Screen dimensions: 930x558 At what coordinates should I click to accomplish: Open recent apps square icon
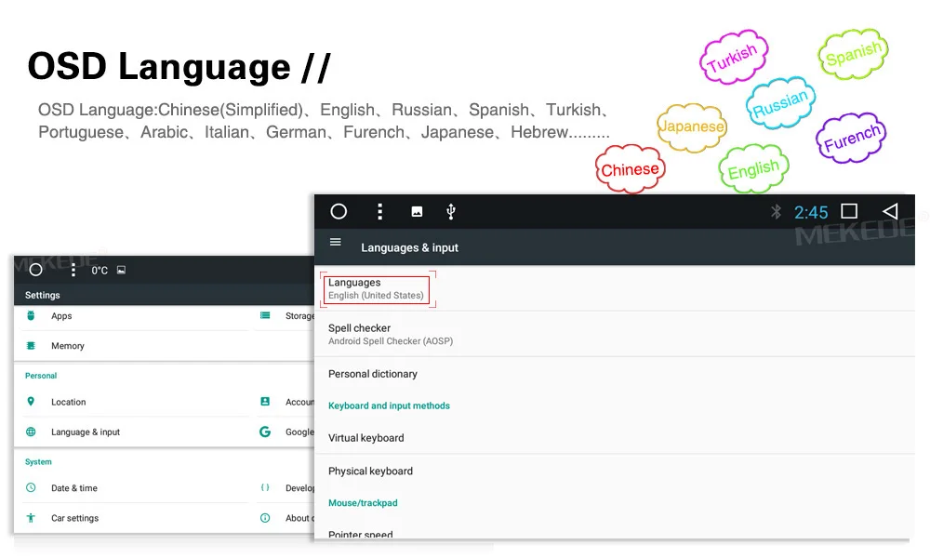pos(849,211)
